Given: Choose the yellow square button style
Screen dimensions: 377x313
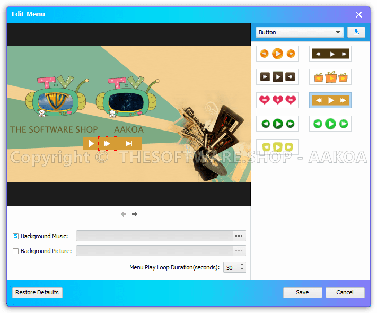Looking at the screenshot, I should click(x=277, y=147).
